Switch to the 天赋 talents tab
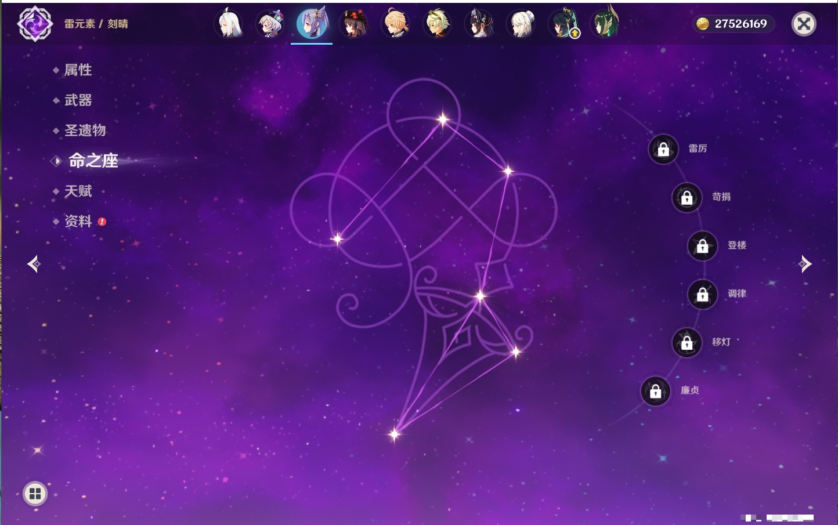Screen dimensions: 838x525 pyautogui.click(x=78, y=191)
